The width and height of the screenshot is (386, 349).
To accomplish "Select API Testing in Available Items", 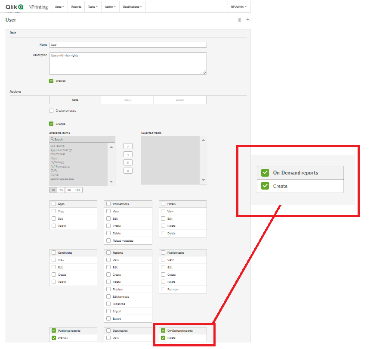I will [x=57, y=146].
